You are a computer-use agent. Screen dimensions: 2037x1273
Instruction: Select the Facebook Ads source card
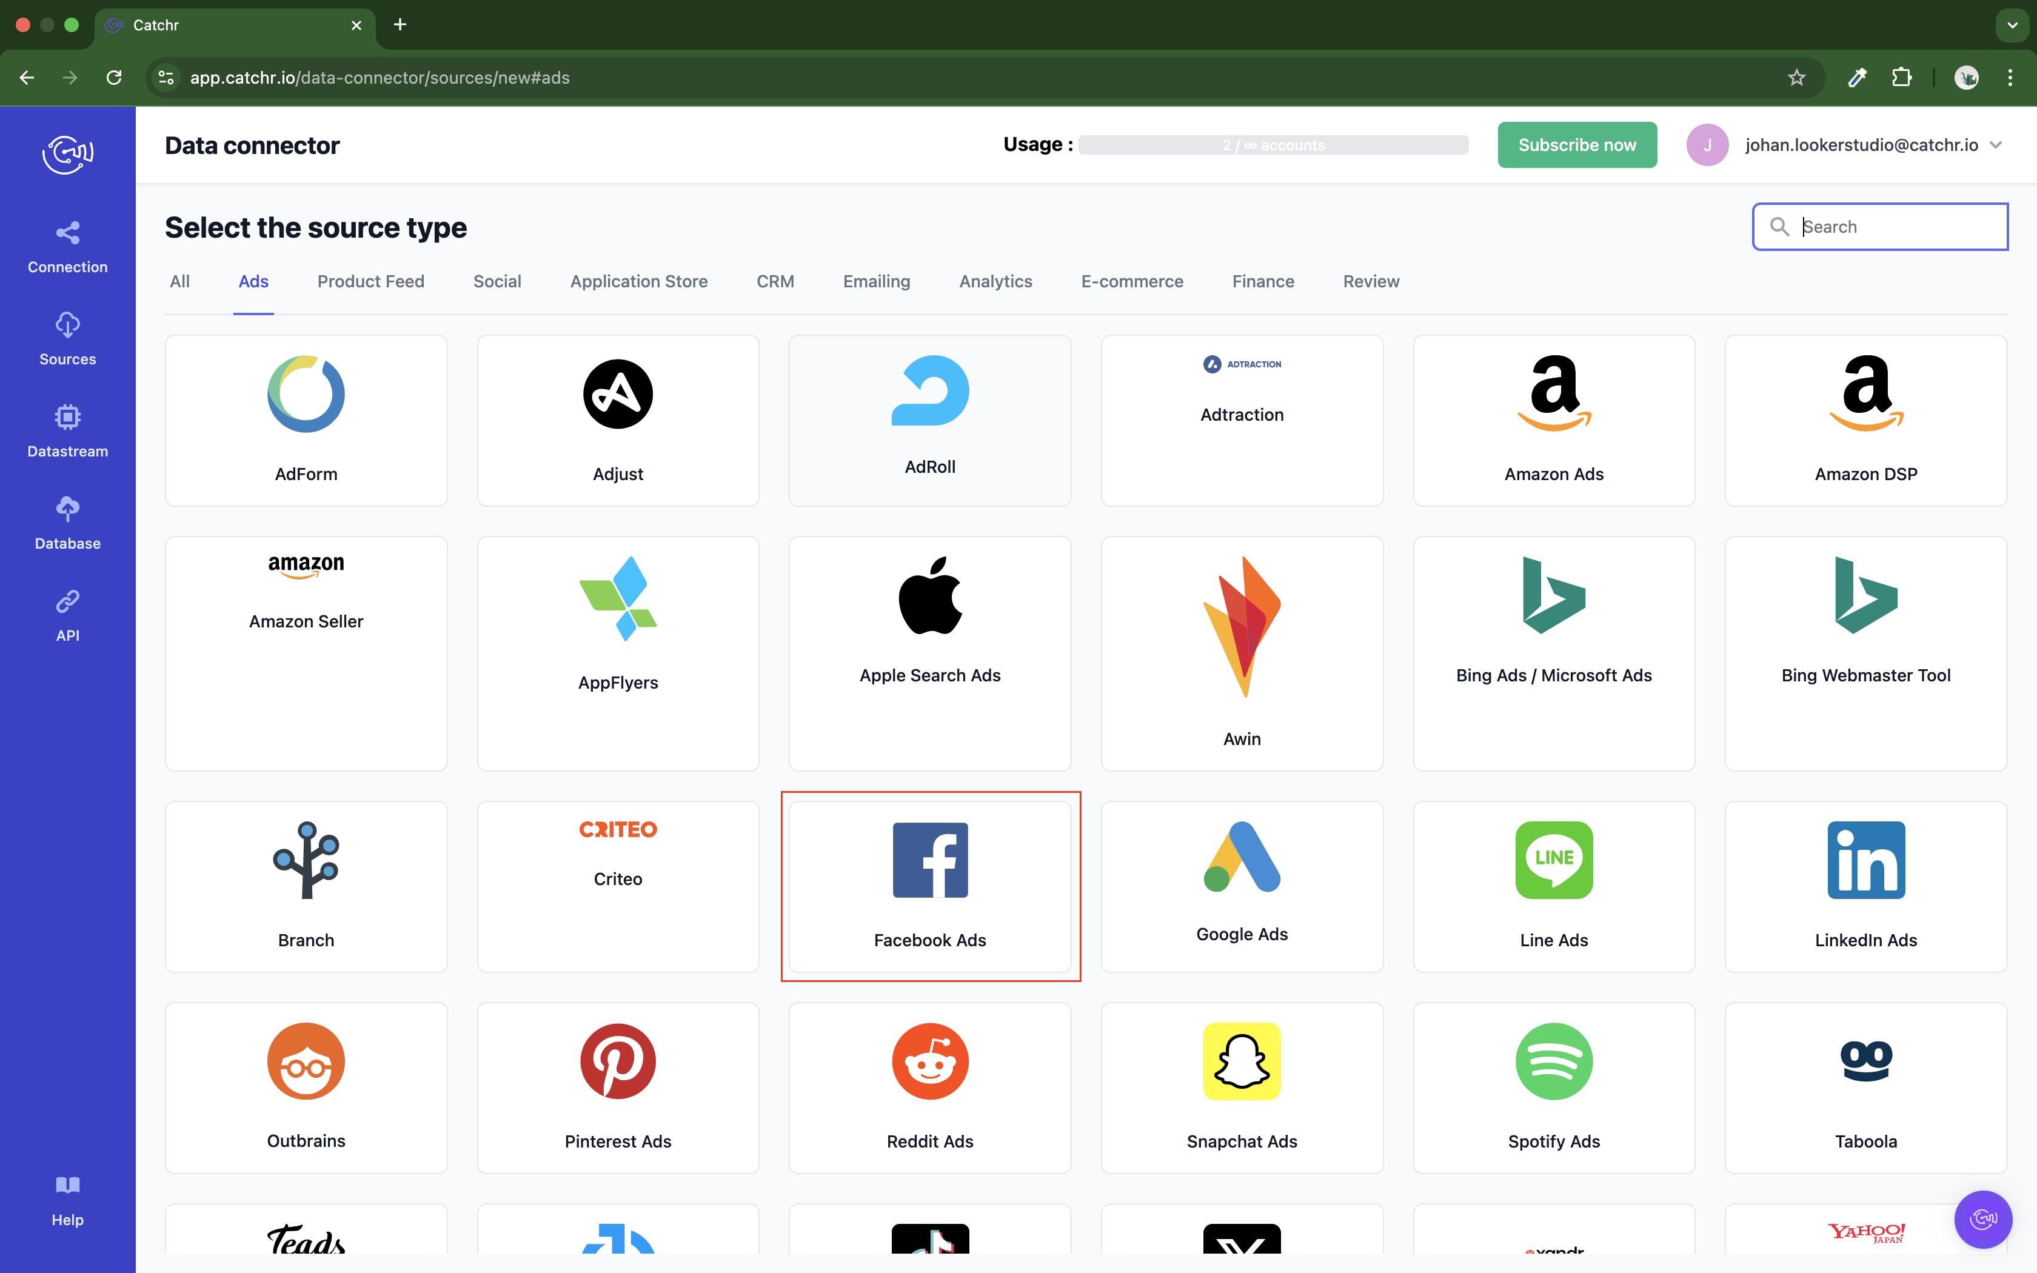pyautogui.click(x=930, y=886)
